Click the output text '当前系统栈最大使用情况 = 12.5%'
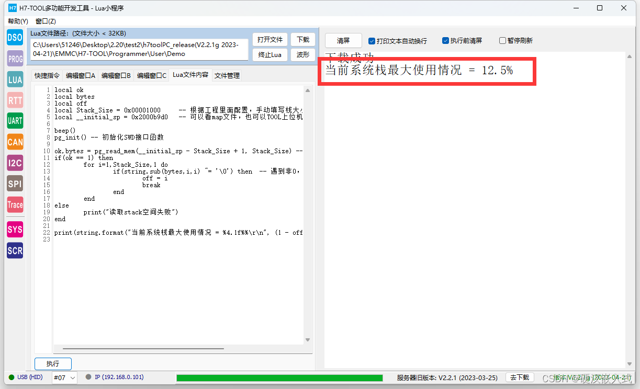The width and height of the screenshot is (640, 389). click(x=419, y=70)
